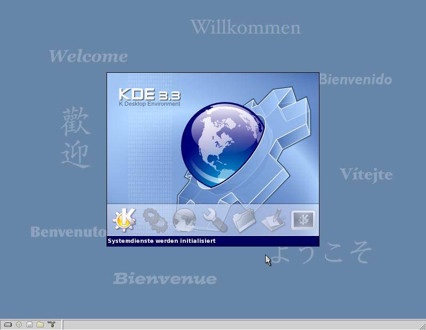Click the CD-ROM drive status icon
Screen dimensions: 426x330
point(19,324)
